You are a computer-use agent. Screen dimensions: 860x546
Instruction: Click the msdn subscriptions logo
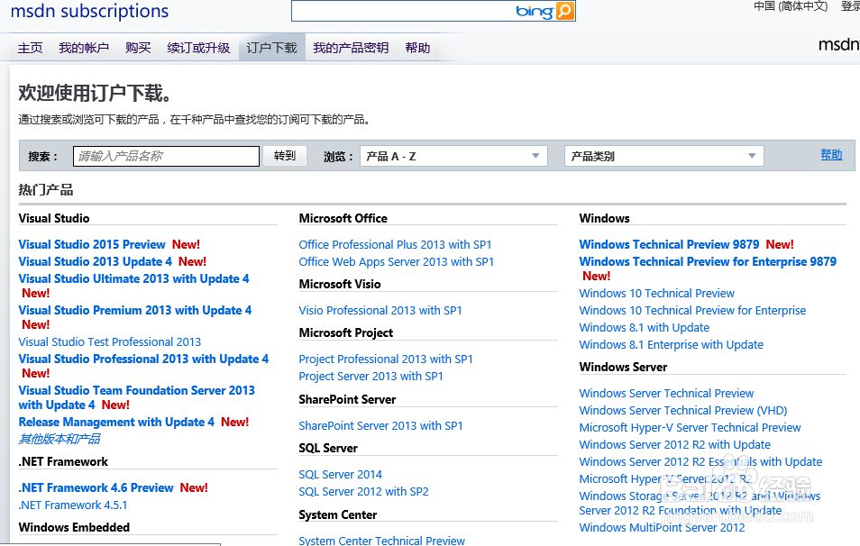tap(89, 11)
